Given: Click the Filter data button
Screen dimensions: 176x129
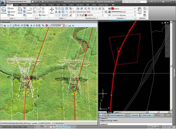Looking at the screenshot, I should pos(11,9).
